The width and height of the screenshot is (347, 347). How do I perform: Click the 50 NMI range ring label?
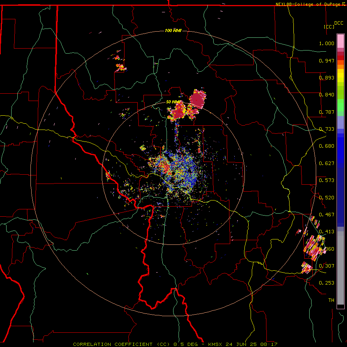173,102
